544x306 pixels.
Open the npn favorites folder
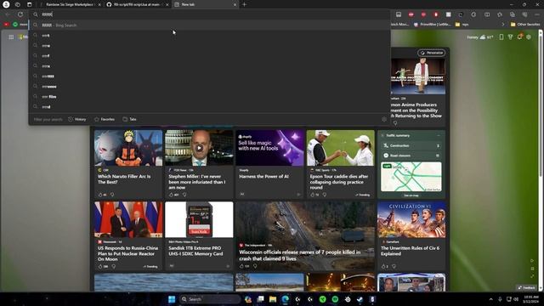click(x=462, y=25)
